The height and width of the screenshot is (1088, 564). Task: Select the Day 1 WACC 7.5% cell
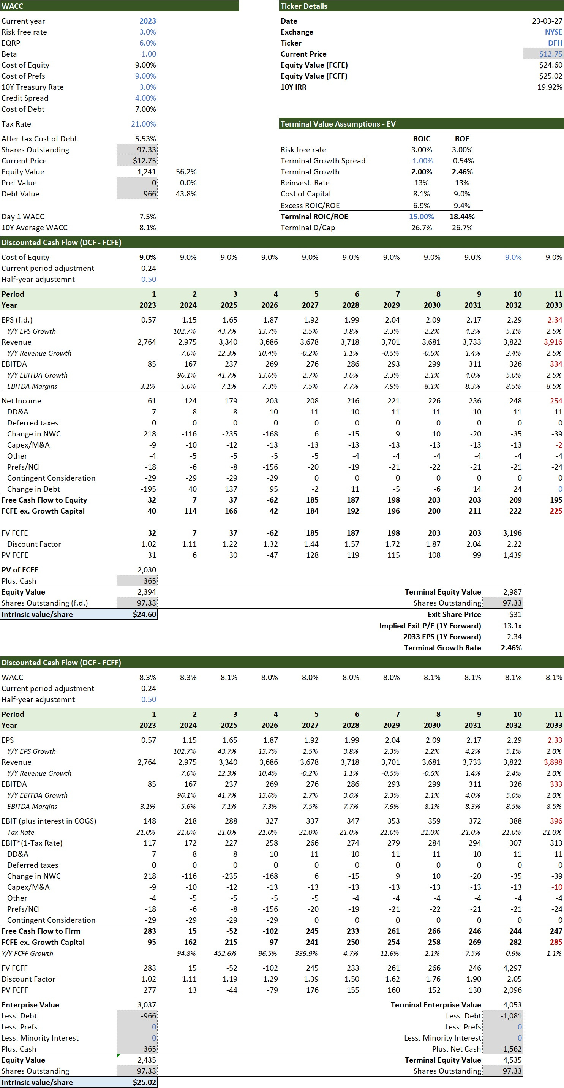tap(147, 216)
